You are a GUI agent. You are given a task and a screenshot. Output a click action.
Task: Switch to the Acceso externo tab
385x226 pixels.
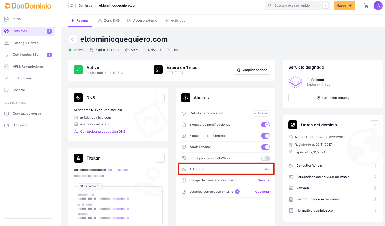pyautogui.click(x=142, y=20)
